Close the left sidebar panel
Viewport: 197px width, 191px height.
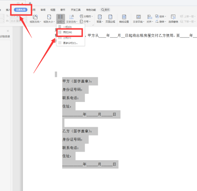click(8, 31)
